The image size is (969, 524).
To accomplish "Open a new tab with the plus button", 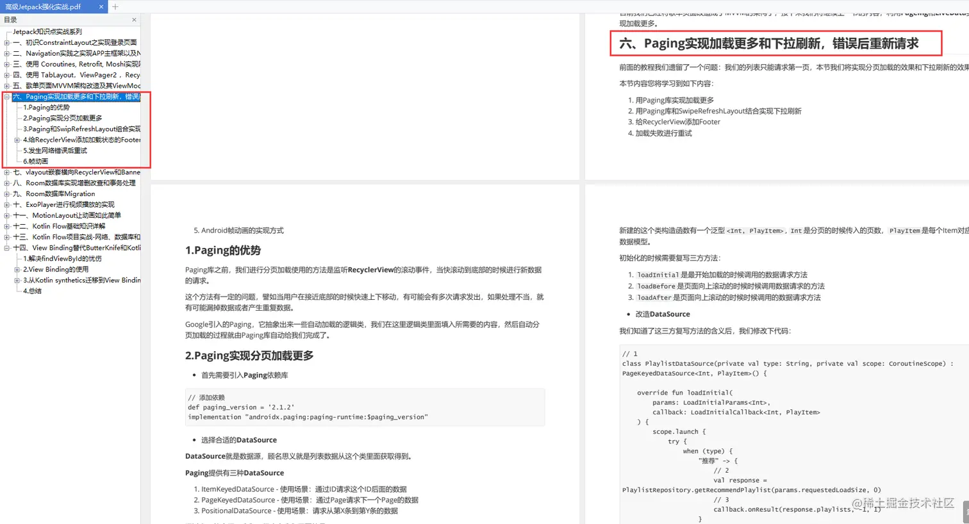I will tap(115, 6).
